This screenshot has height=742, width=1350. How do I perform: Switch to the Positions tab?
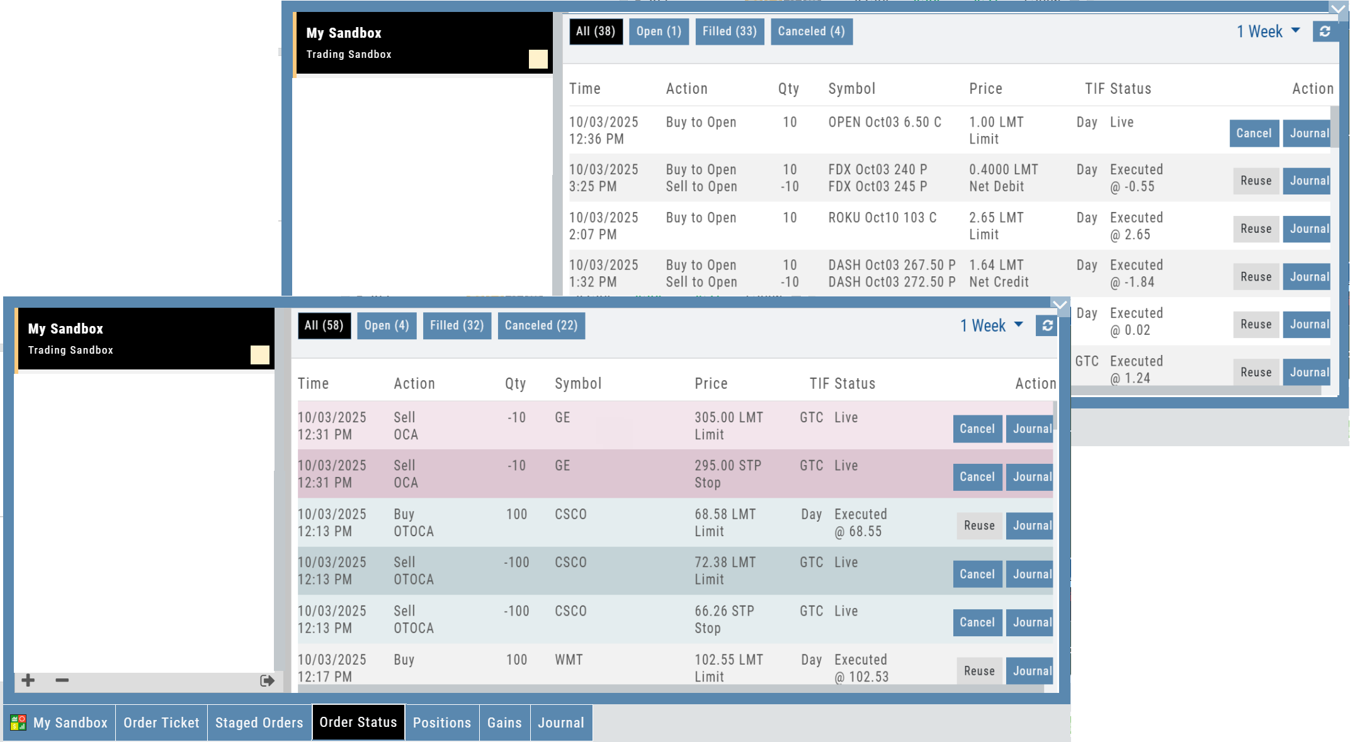coord(441,722)
